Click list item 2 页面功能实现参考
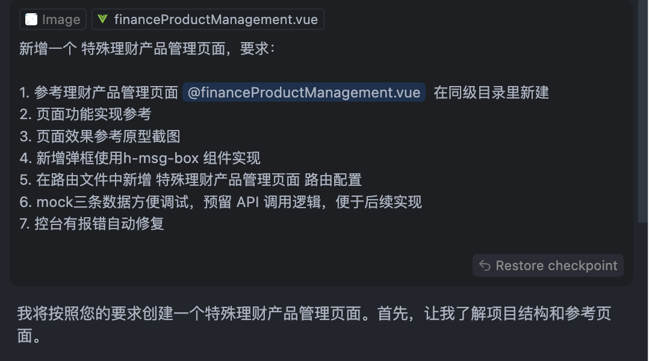 click(x=85, y=114)
